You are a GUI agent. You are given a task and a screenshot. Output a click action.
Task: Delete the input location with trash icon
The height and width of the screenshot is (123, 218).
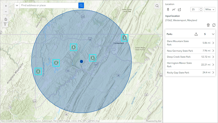tap(208, 25)
